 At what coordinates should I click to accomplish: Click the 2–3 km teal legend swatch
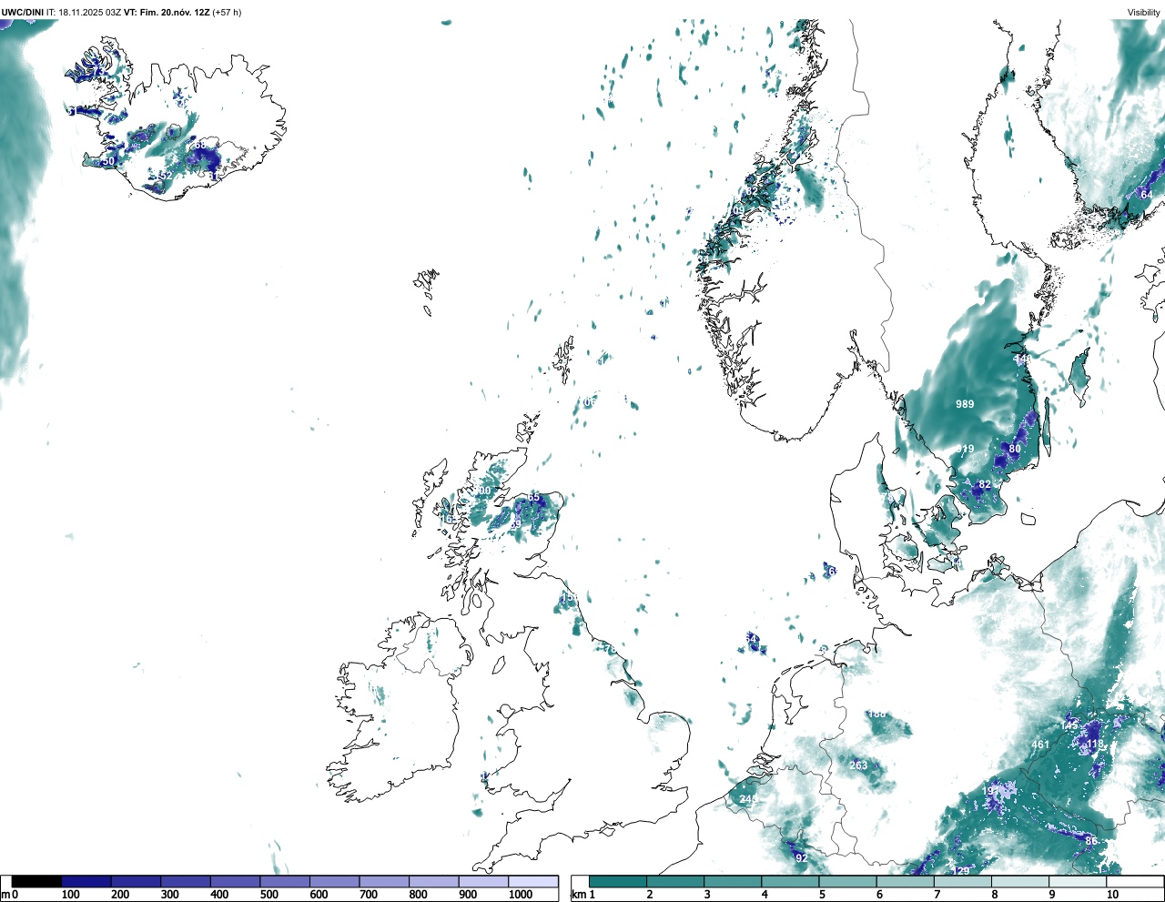[675, 881]
